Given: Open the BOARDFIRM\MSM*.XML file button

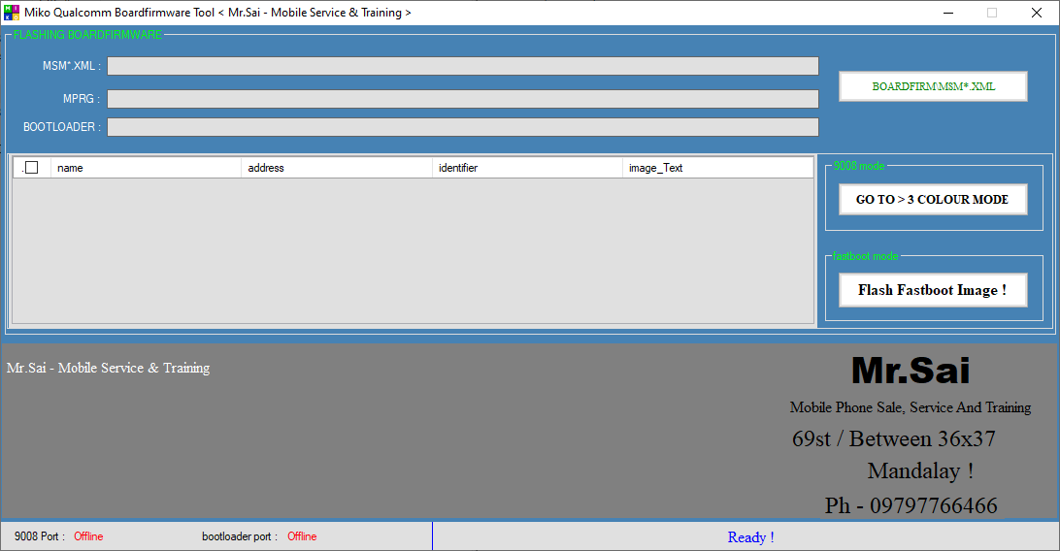Looking at the screenshot, I should click(933, 86).
